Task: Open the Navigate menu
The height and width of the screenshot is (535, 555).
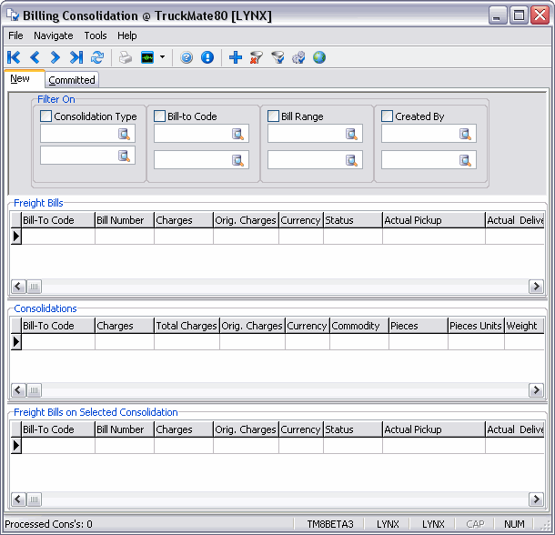Action: point(54,35)
